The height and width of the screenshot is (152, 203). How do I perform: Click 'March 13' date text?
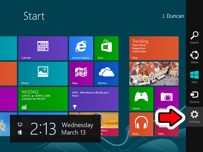point(73,133)
